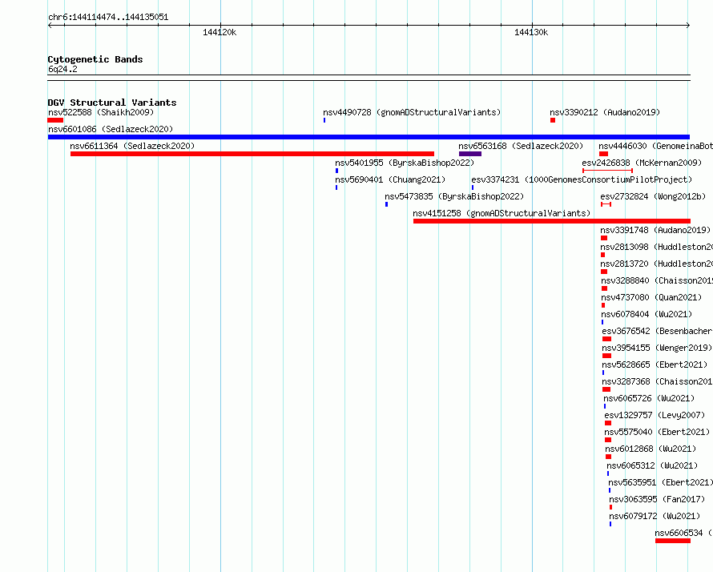Select nsv3063595 (Fan2017) label
The width and height of the screenshot is (713, 572).
[657, 499]
